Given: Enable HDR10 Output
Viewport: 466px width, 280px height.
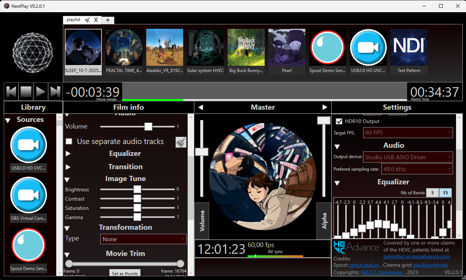Looking at the screenshot, I should click(x=339, y=121).
